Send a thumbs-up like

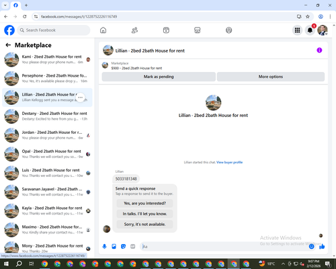coord(322,247)
